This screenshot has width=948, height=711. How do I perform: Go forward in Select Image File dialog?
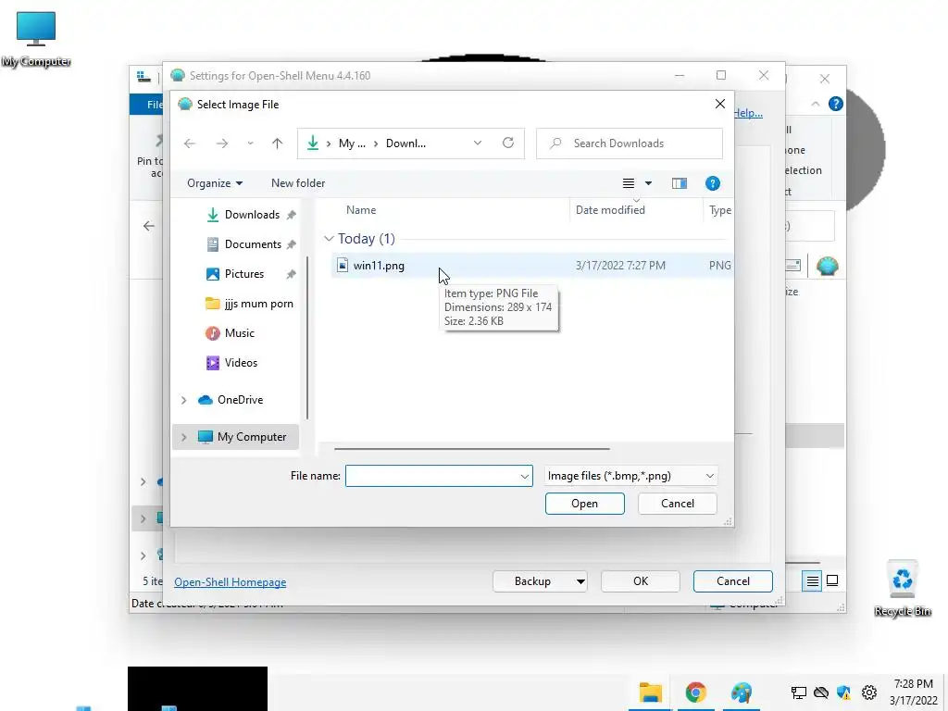pyautogui.click(x=222, y=143)
